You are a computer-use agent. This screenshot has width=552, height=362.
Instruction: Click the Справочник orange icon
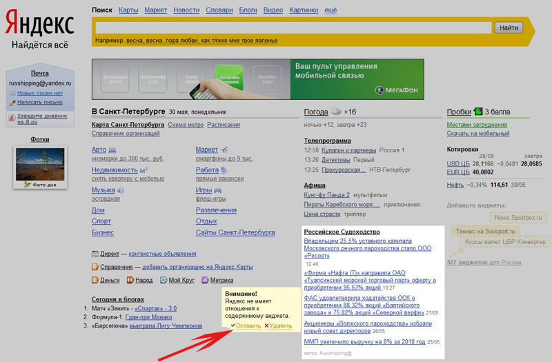95,267
